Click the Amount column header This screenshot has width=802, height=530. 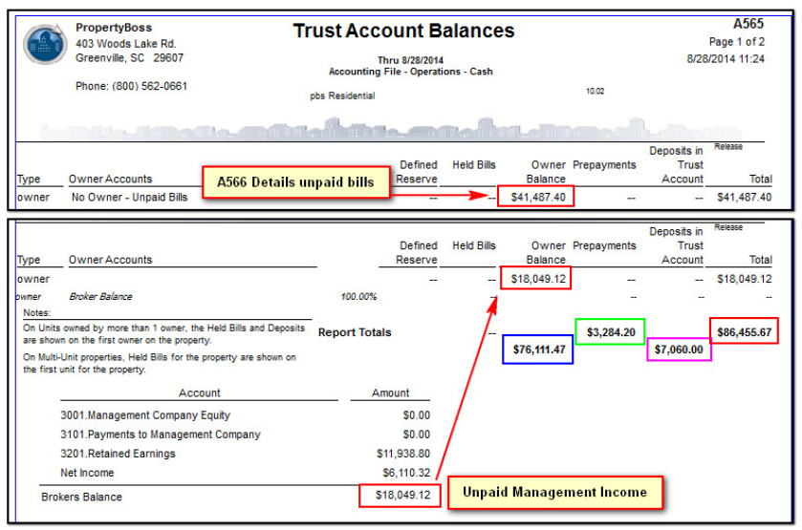click(x=390, y=393)
